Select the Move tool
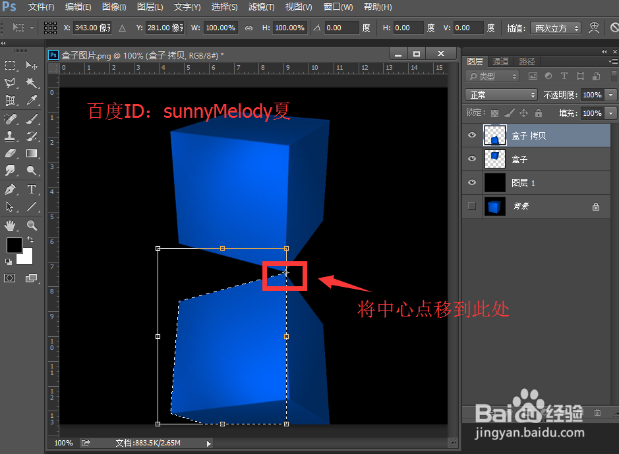This screenshot has height=454, width=619. (x=32, y=65)
